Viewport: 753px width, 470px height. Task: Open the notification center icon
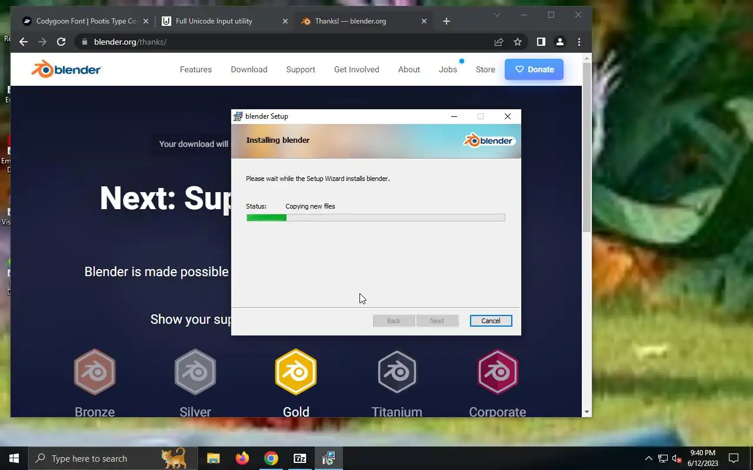[x=734, y=458]
